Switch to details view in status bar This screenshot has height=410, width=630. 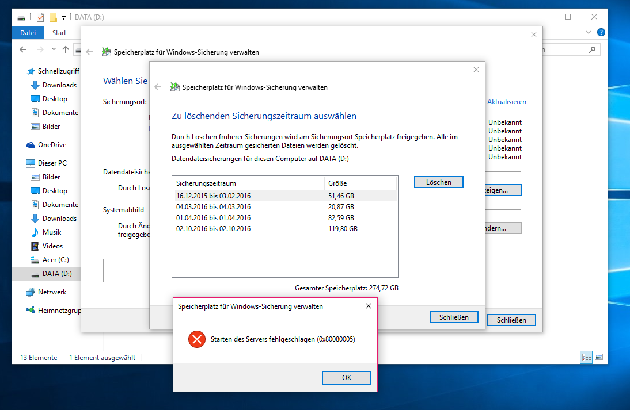[x=587, y=357]
